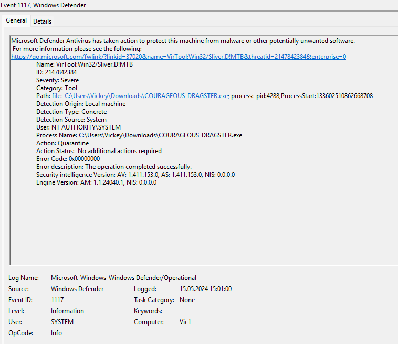Click the Log Name value field

[123, 278]
